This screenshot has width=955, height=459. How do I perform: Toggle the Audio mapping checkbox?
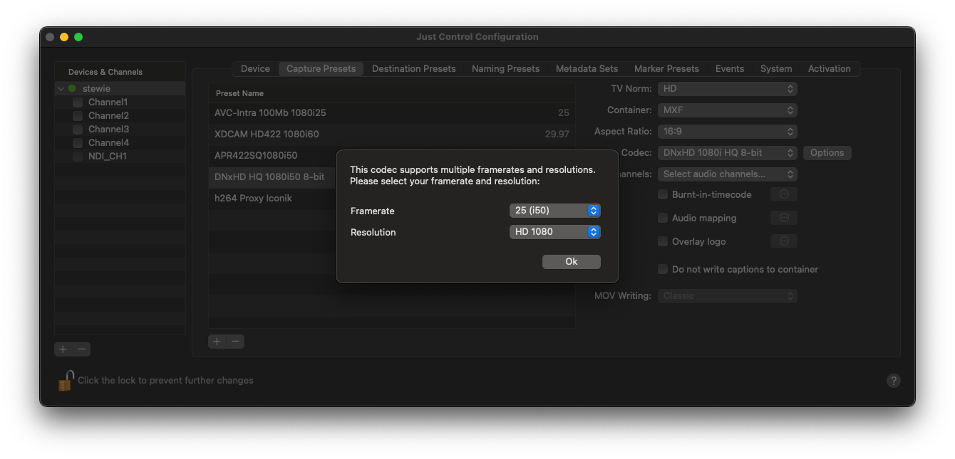(x=663, y=218)
